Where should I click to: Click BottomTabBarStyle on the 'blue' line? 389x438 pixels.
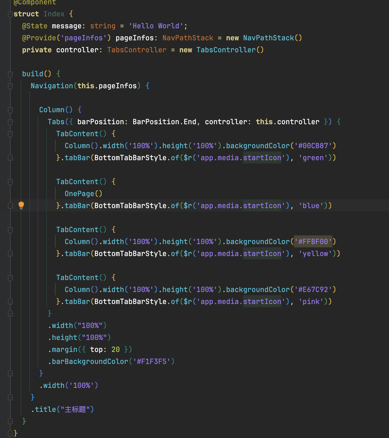pos(130,206)
